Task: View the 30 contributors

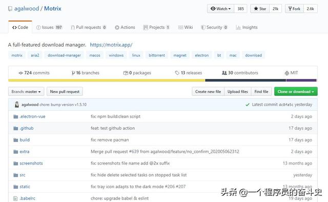Action: (240, 73)
